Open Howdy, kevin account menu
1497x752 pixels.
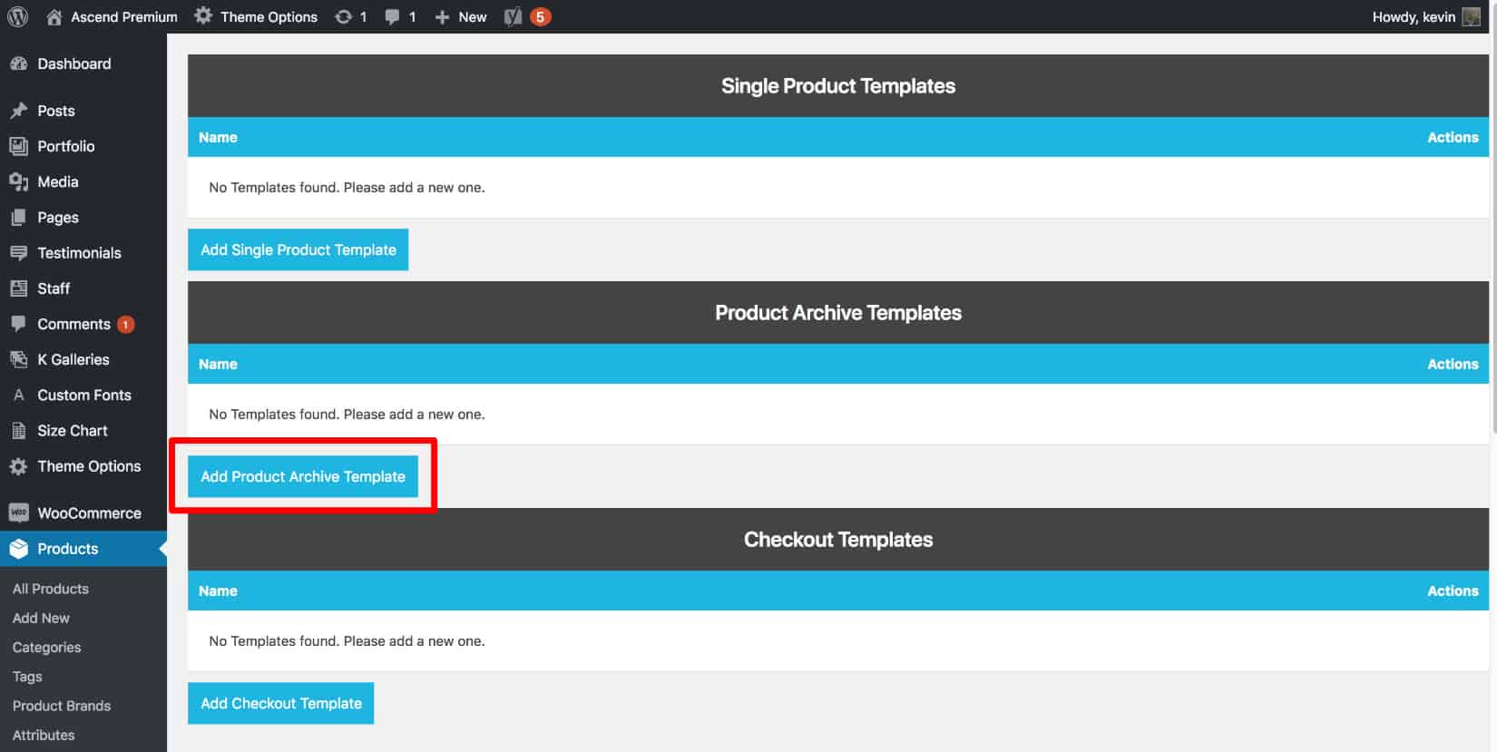click(1426, 16)
